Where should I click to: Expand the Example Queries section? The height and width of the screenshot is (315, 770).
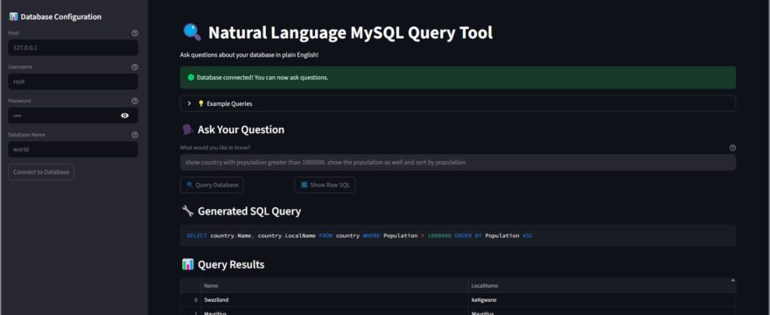[x=458, y=104]
